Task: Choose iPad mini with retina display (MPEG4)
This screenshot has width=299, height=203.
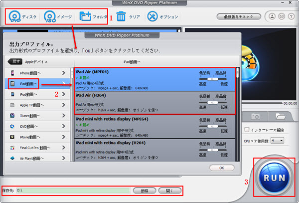Action: 154,127
